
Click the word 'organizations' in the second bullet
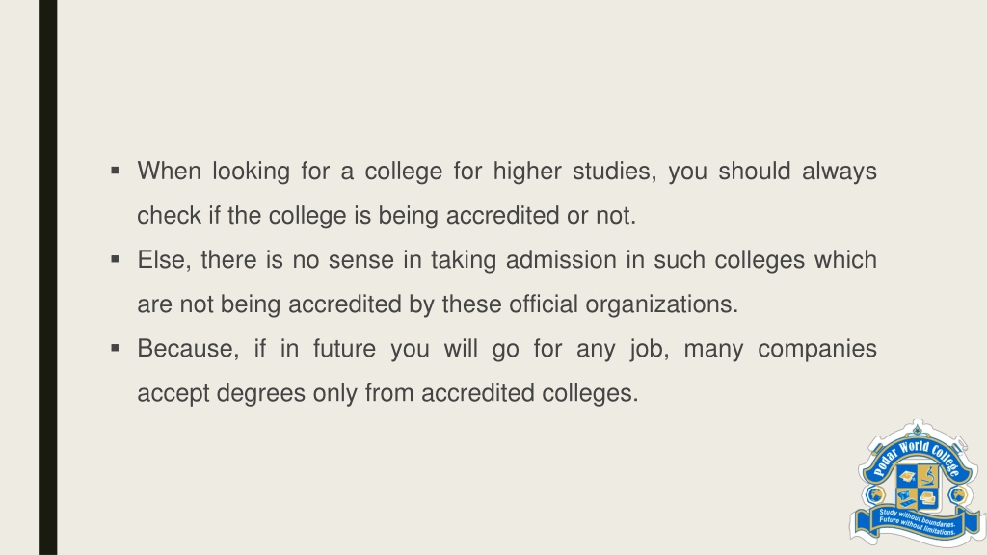click(x=661, y=304)
